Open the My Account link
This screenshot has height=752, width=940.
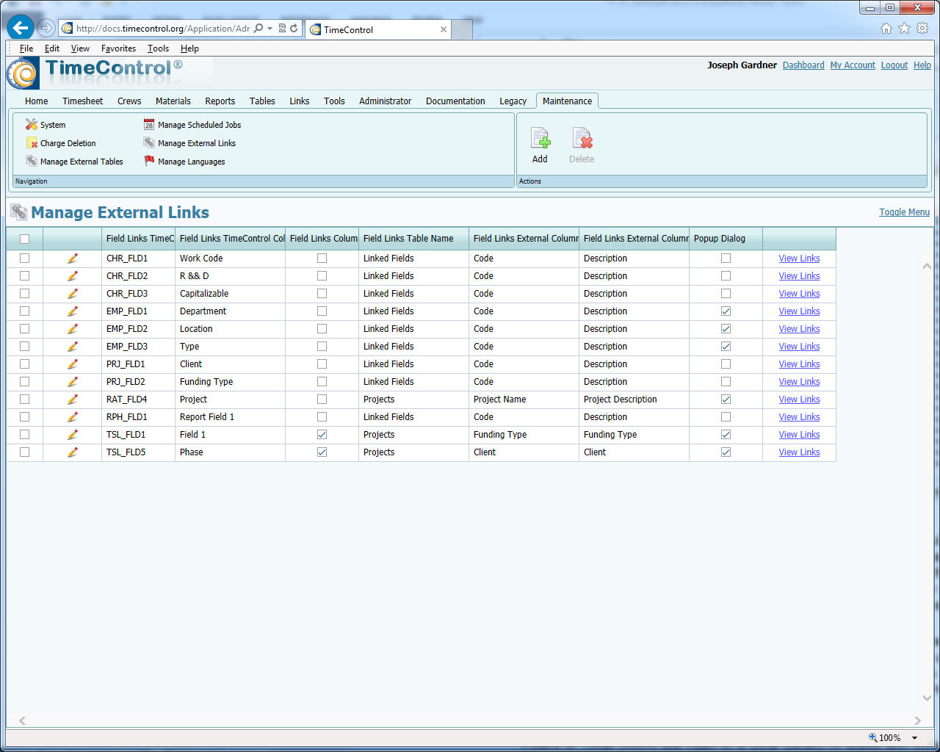point(853,65)
